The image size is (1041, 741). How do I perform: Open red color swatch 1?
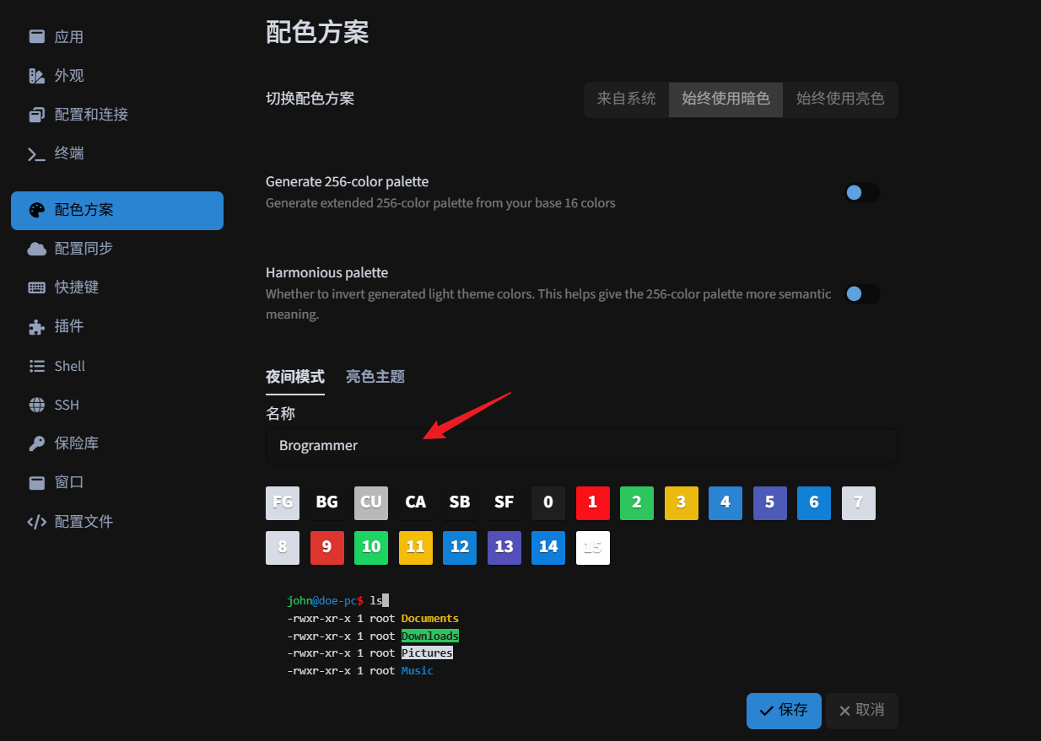592,502
